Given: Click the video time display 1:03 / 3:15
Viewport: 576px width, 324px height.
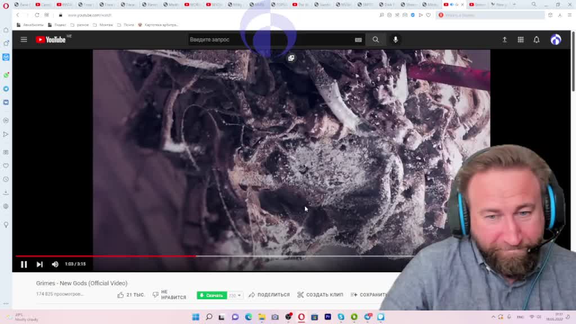Looking at the screenshot, I should click(x=75, y=264).
